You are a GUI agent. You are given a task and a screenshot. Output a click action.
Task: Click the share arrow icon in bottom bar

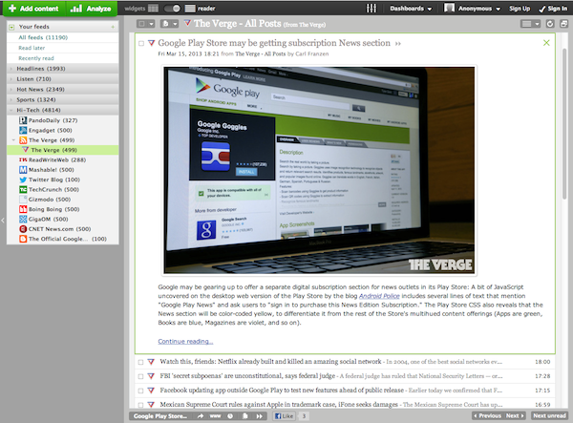coord(201,416)
